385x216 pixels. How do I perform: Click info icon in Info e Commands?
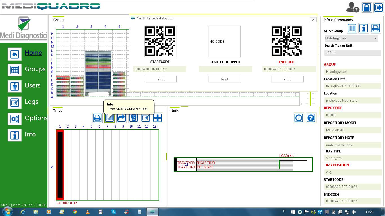point(364,28)
